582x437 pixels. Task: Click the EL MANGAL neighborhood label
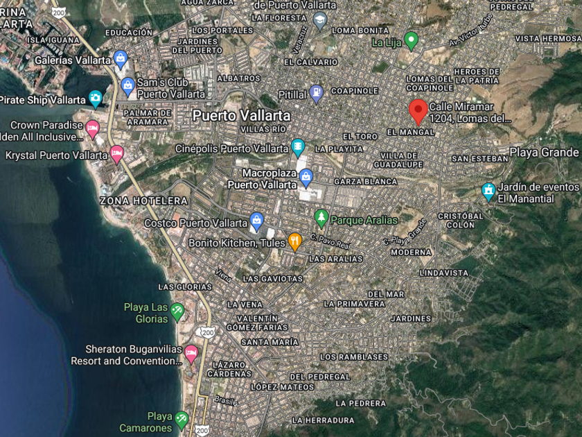[x=410, y=132]
